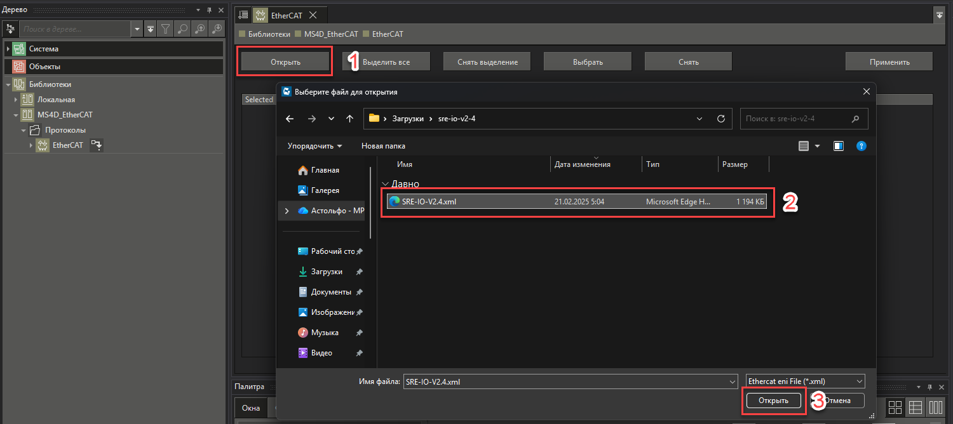Switch Палитра to columns view
Viewport: 953px width, 424px height.
(x=935, y=407)
